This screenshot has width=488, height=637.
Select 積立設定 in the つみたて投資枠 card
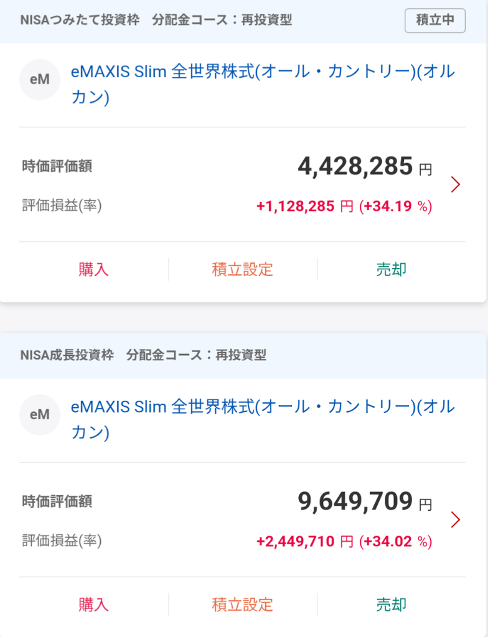coord(242,269)
